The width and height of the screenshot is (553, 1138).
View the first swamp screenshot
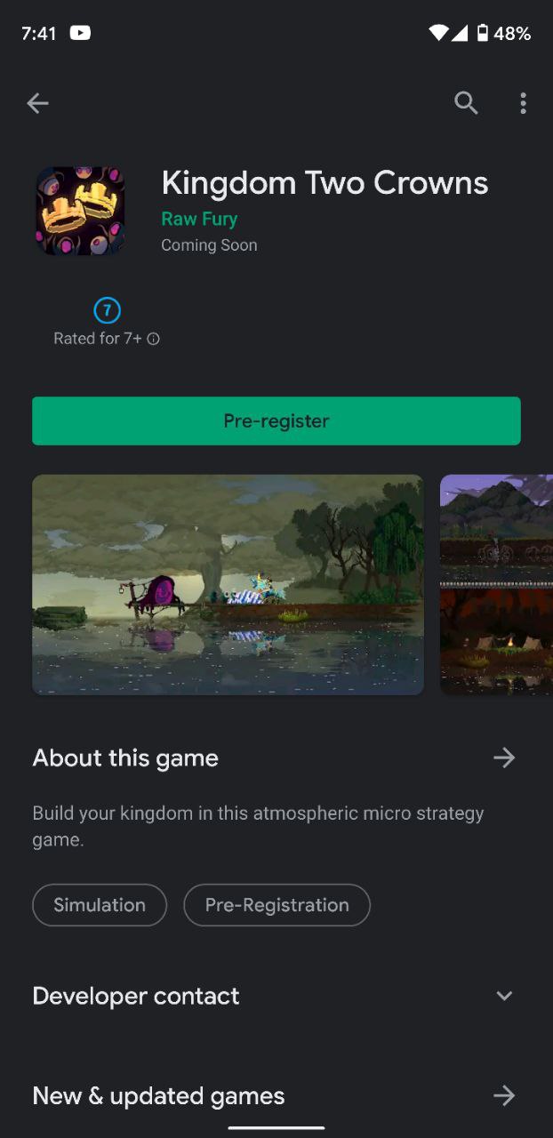228,584
